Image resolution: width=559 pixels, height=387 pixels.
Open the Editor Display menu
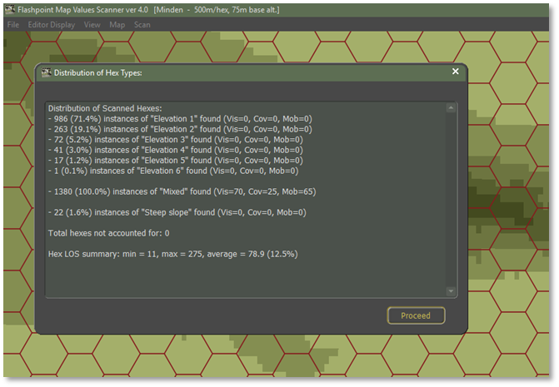[51, 25]
